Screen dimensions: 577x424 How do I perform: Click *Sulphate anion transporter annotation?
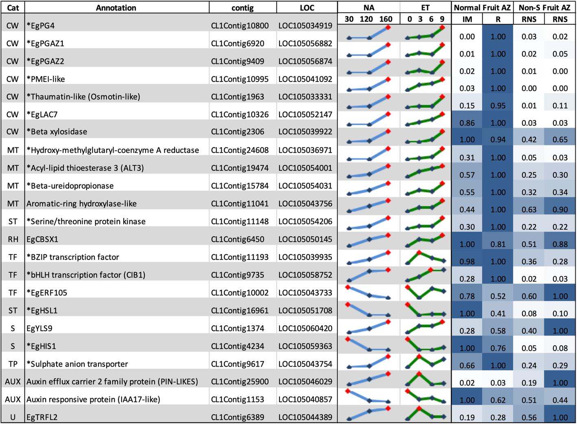click(77, 364)
